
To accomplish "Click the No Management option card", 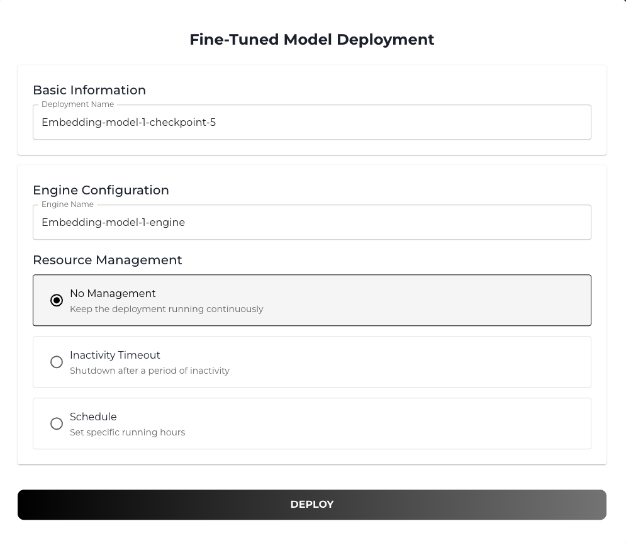I will tap(312, 300).
